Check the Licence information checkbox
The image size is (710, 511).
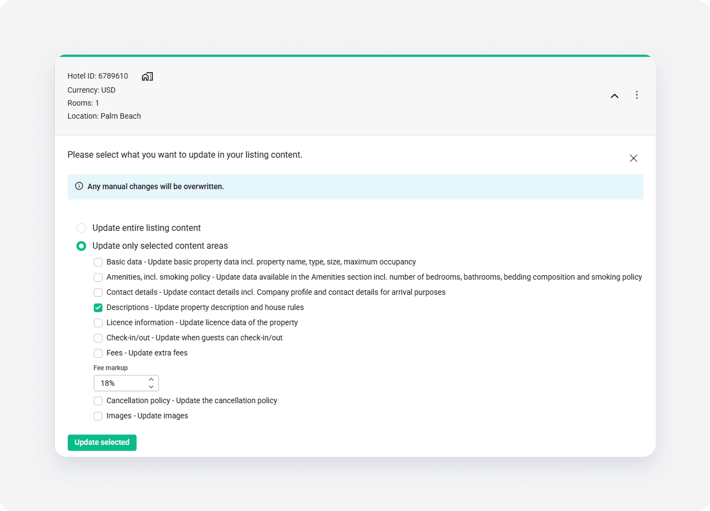click(x=98, y=323)
